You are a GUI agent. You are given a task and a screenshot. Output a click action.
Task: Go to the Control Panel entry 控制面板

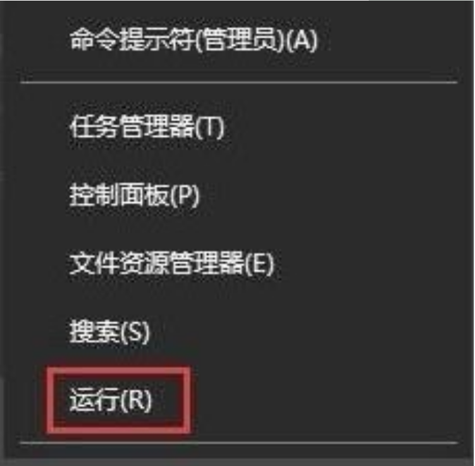(119, 195)
